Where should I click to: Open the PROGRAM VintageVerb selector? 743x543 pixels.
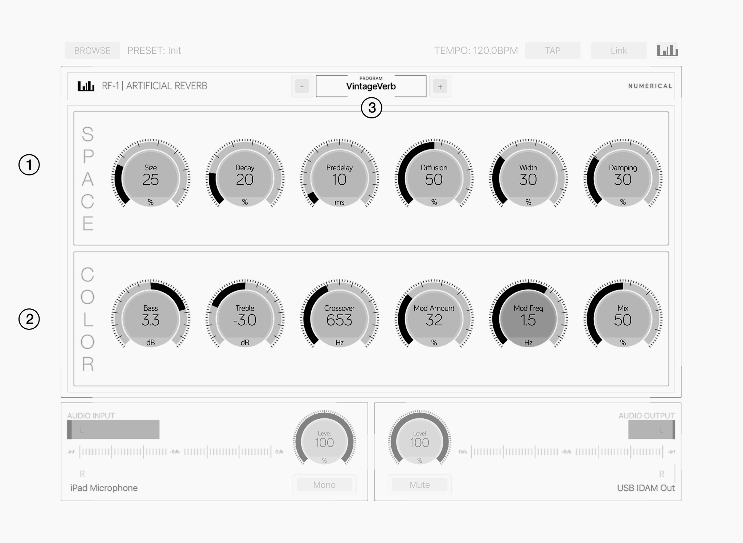(369, 85)
